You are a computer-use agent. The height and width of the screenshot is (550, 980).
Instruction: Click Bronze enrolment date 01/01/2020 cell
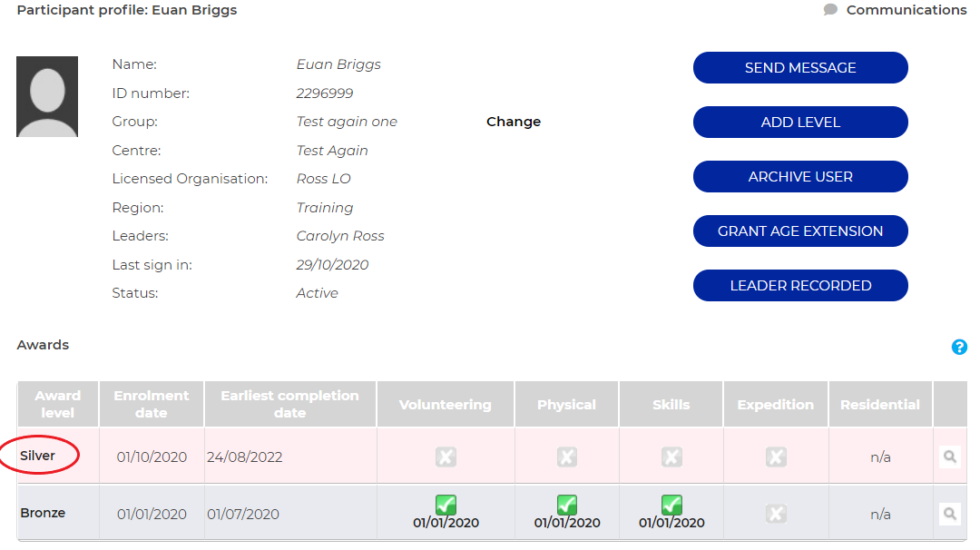[152, 514]
